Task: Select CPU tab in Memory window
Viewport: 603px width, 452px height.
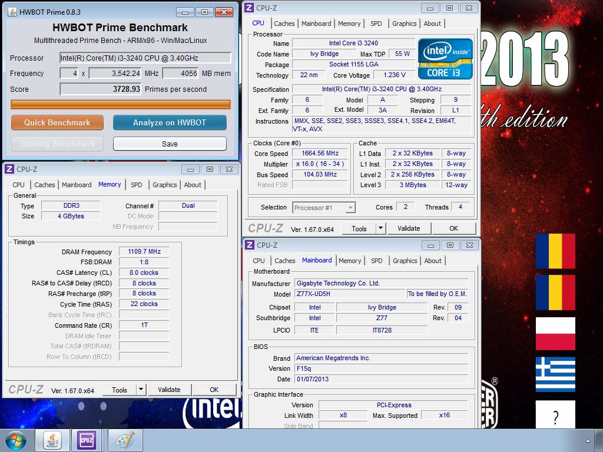Action: pyautogui.click(x=18, y=185)
